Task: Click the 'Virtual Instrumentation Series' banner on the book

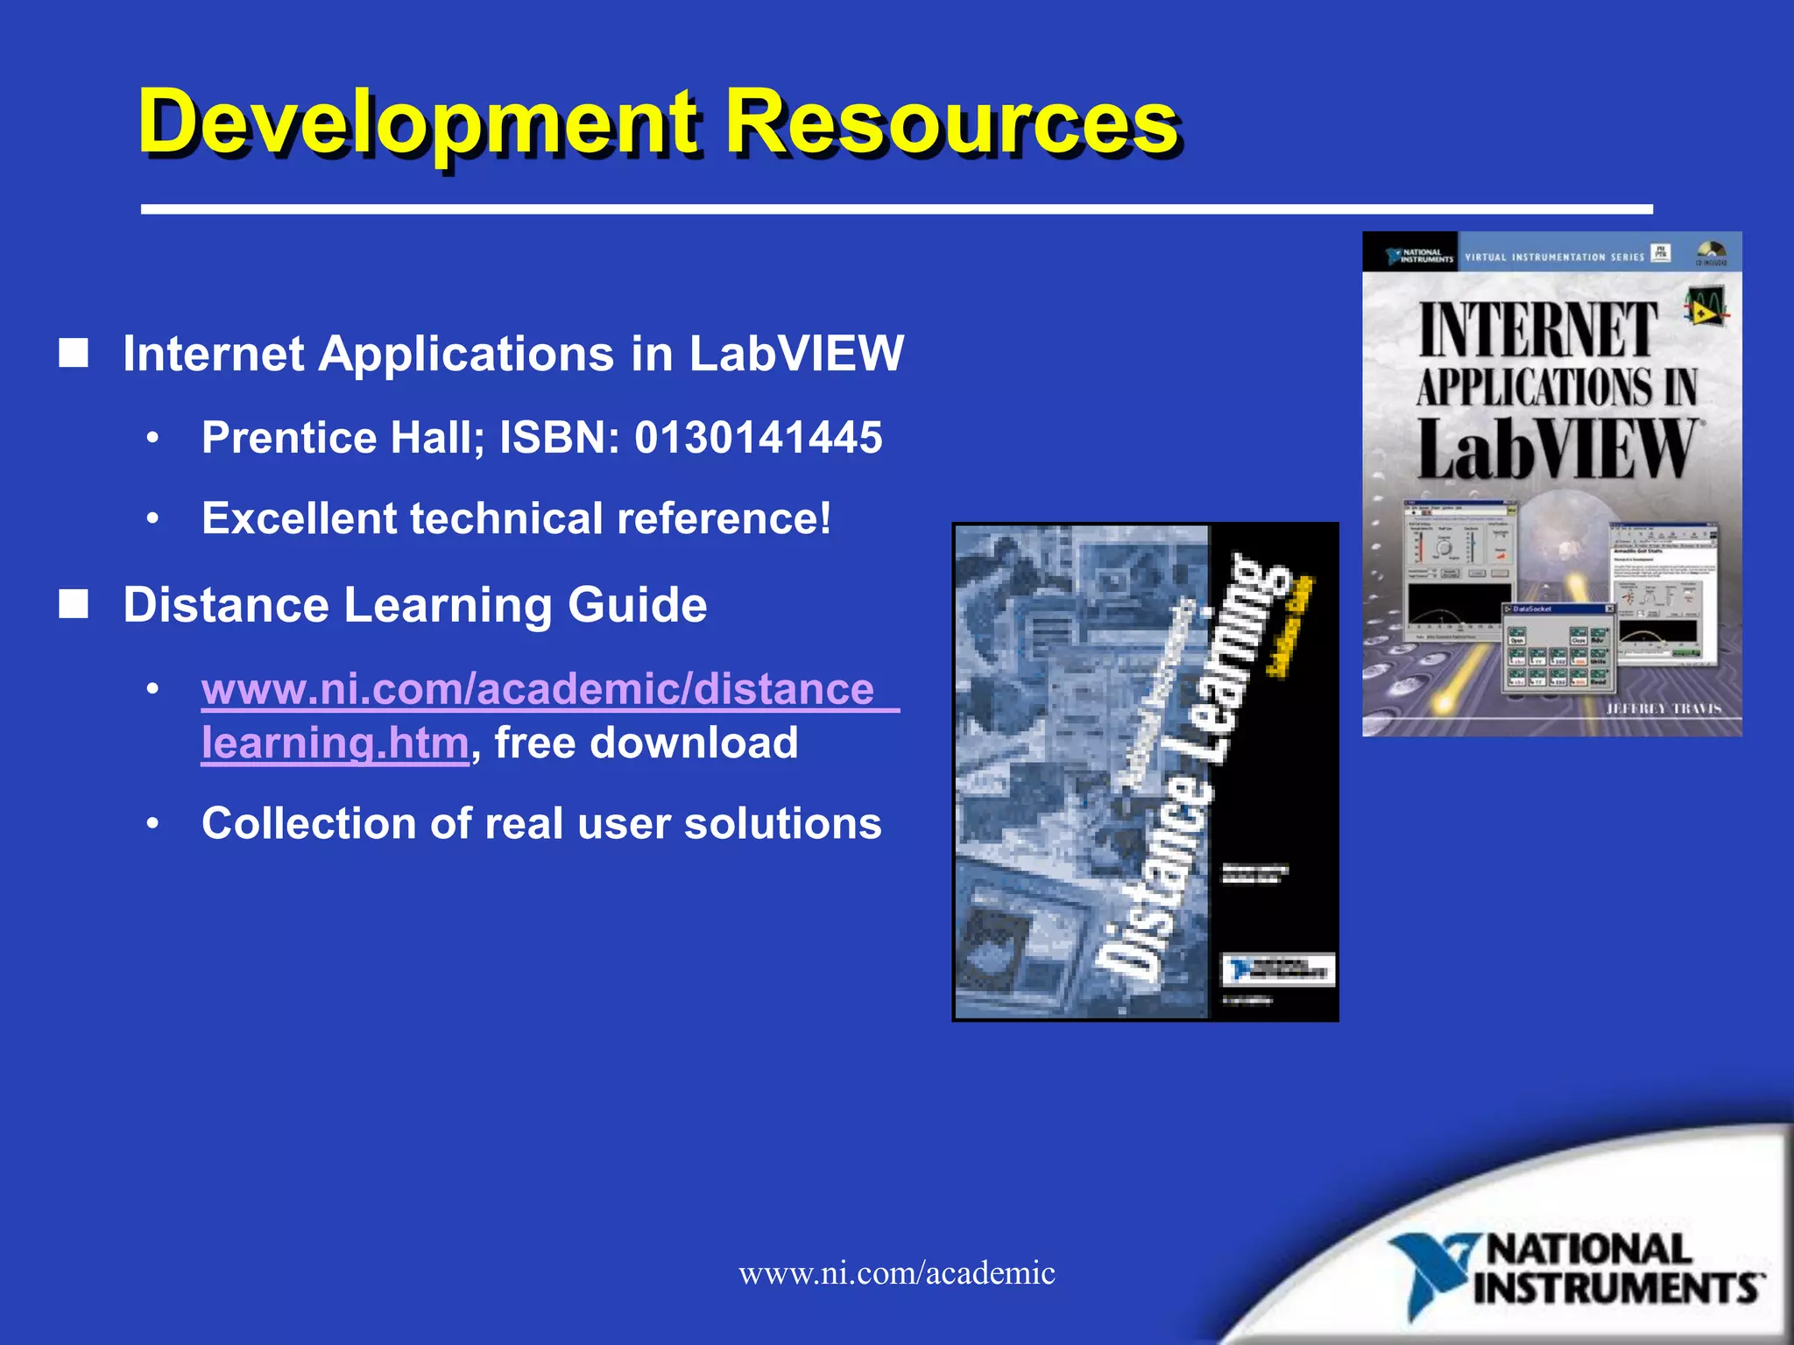Action: (1555, 257)
